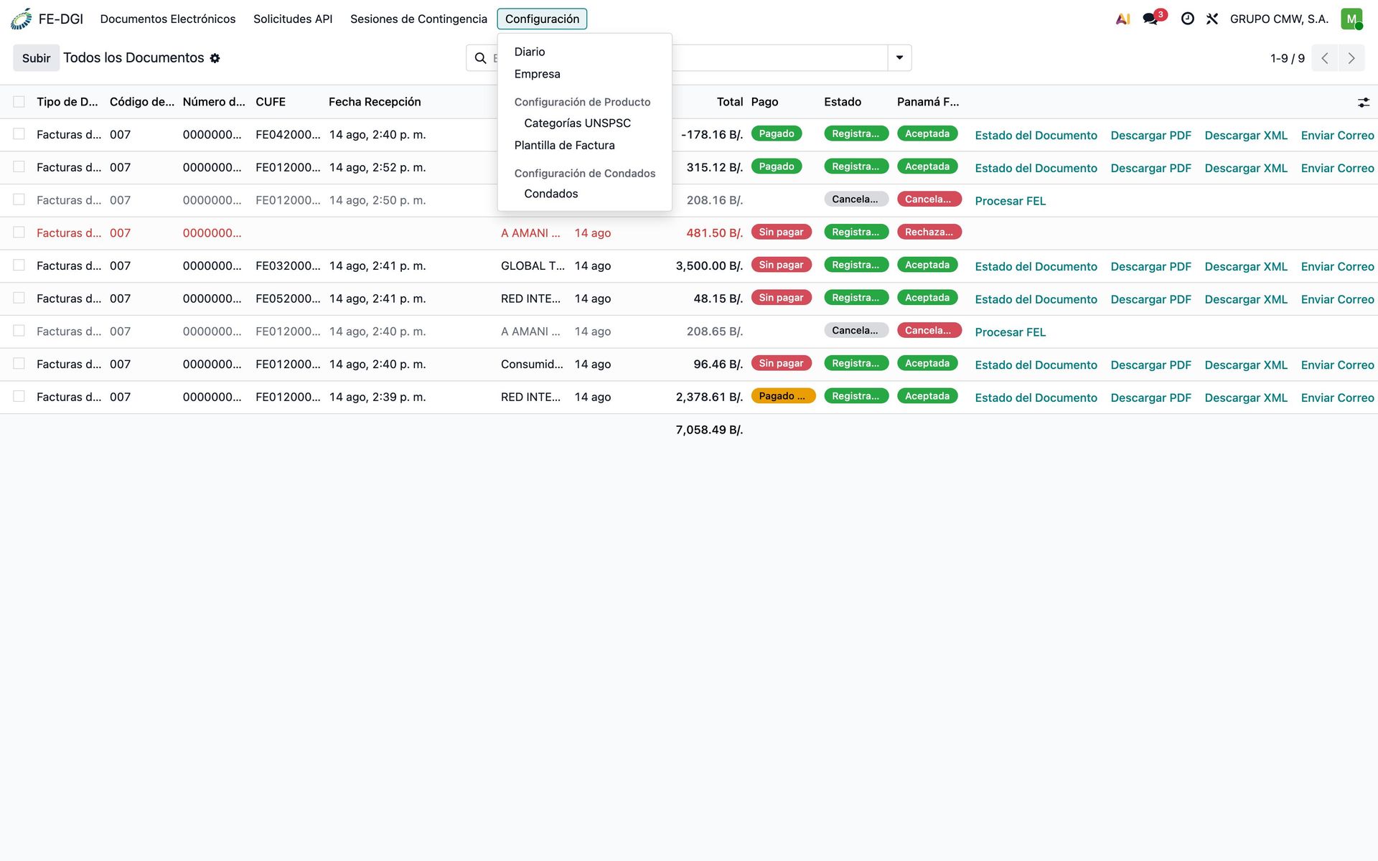Click the 1-9 / 9 pager counter
The image size is (1378, 861).
pyautogui.click(x=1288, y=58)
